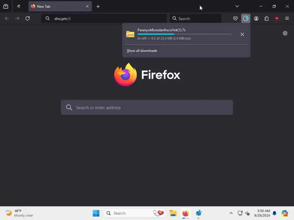Cancel the ParanyokBuradanKacisYok download
The image size is (294, 220).
pyautogui.click(x=242, y=34)
